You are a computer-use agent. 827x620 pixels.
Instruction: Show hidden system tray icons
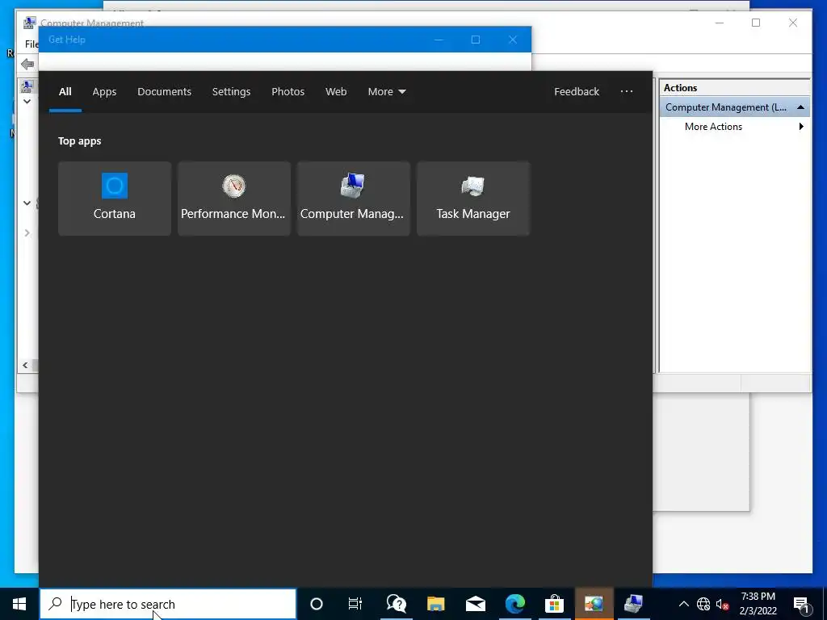(683, 604)
